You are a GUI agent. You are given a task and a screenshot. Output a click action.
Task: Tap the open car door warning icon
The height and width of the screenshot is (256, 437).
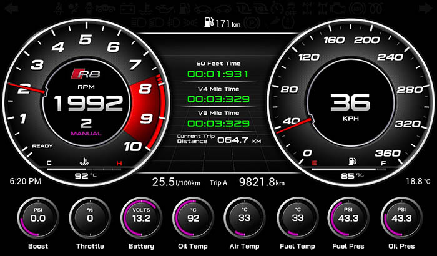pos(106,9)
